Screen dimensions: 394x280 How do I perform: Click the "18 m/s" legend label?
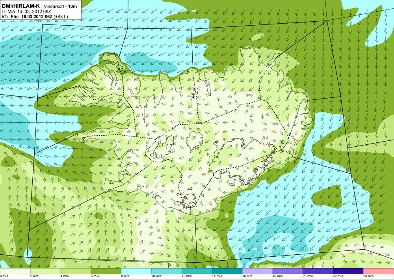(x=277, y=276)
